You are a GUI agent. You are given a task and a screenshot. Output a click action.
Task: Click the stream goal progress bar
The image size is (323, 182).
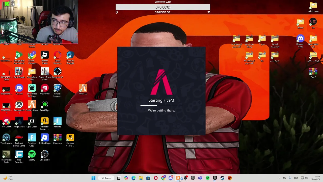coord(163,7)
